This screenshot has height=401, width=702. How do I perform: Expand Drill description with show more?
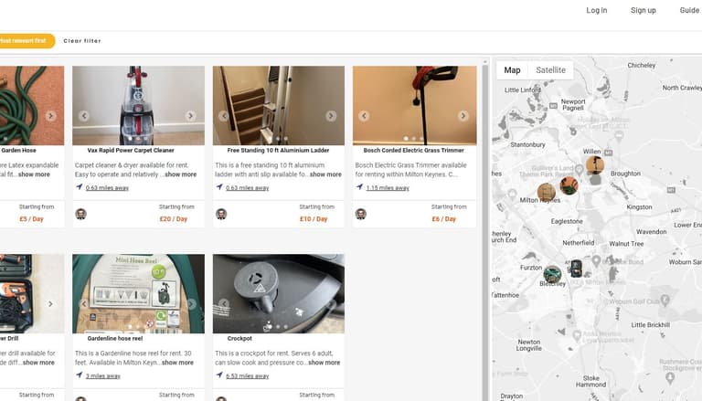(38, 363)
